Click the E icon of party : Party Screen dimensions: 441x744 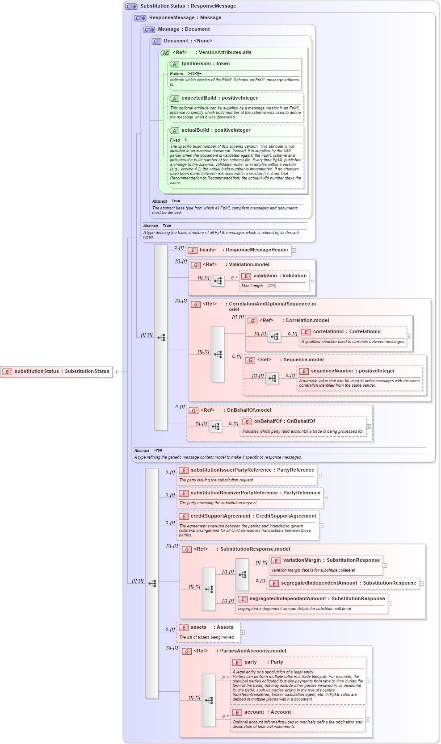click(237, 663)
